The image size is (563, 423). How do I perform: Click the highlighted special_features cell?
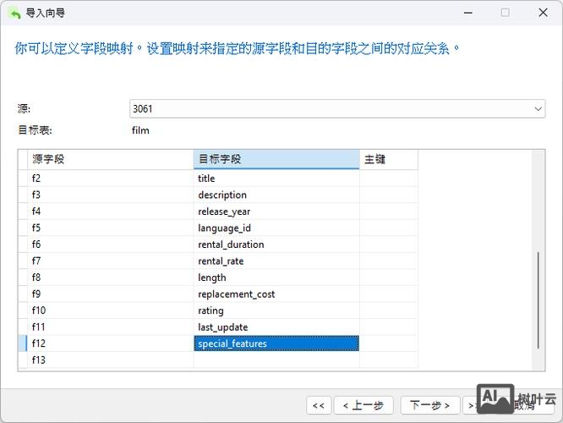pos(276,343)
